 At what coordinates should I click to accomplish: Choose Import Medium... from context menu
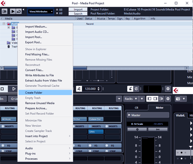(36, 26)
